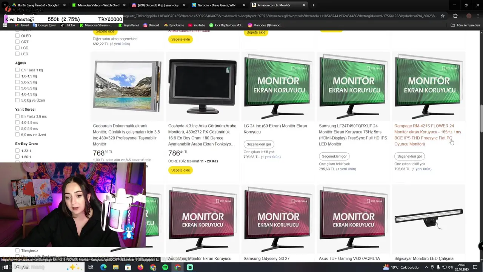
Task: Bookmark this page with the star icon
Action: click(443, 16)
